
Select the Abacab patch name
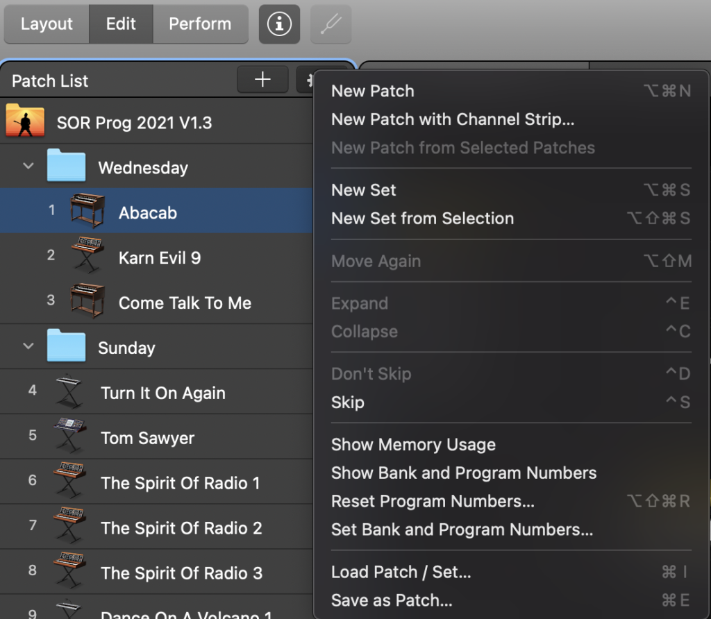click(x=148, y=212)
